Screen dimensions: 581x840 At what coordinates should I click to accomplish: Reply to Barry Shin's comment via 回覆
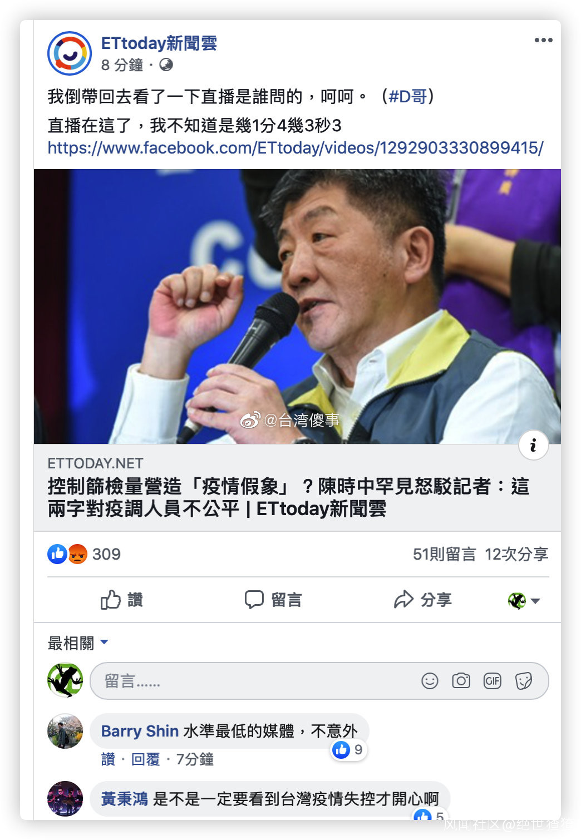pyautogui.click(x=145, y=759)
